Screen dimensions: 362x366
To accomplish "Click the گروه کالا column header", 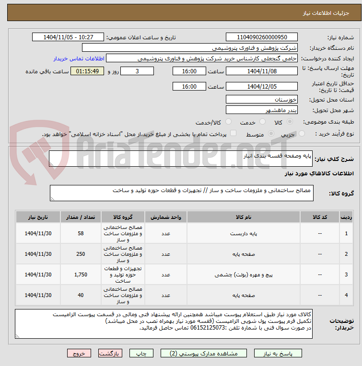I will [123, 217].
